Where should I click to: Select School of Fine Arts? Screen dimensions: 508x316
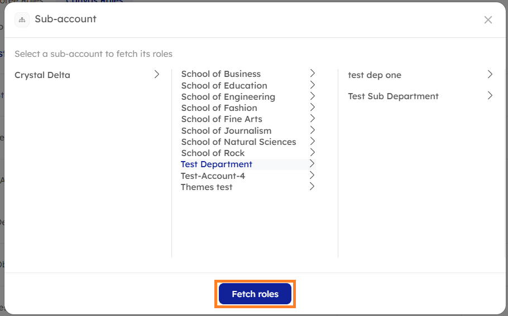222,119
